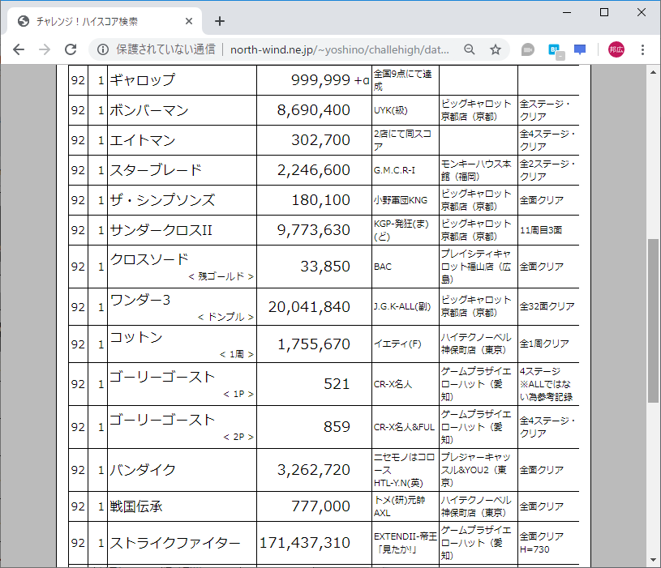Click the score 180,100
Image resolution: width=661 pixels, height=568 pixels.
[321, 200]
